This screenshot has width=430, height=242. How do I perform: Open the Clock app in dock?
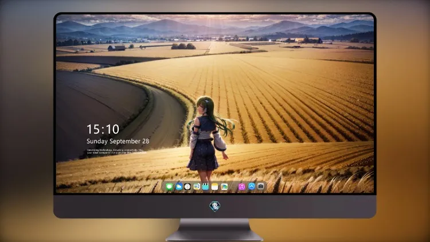[187, 187]
